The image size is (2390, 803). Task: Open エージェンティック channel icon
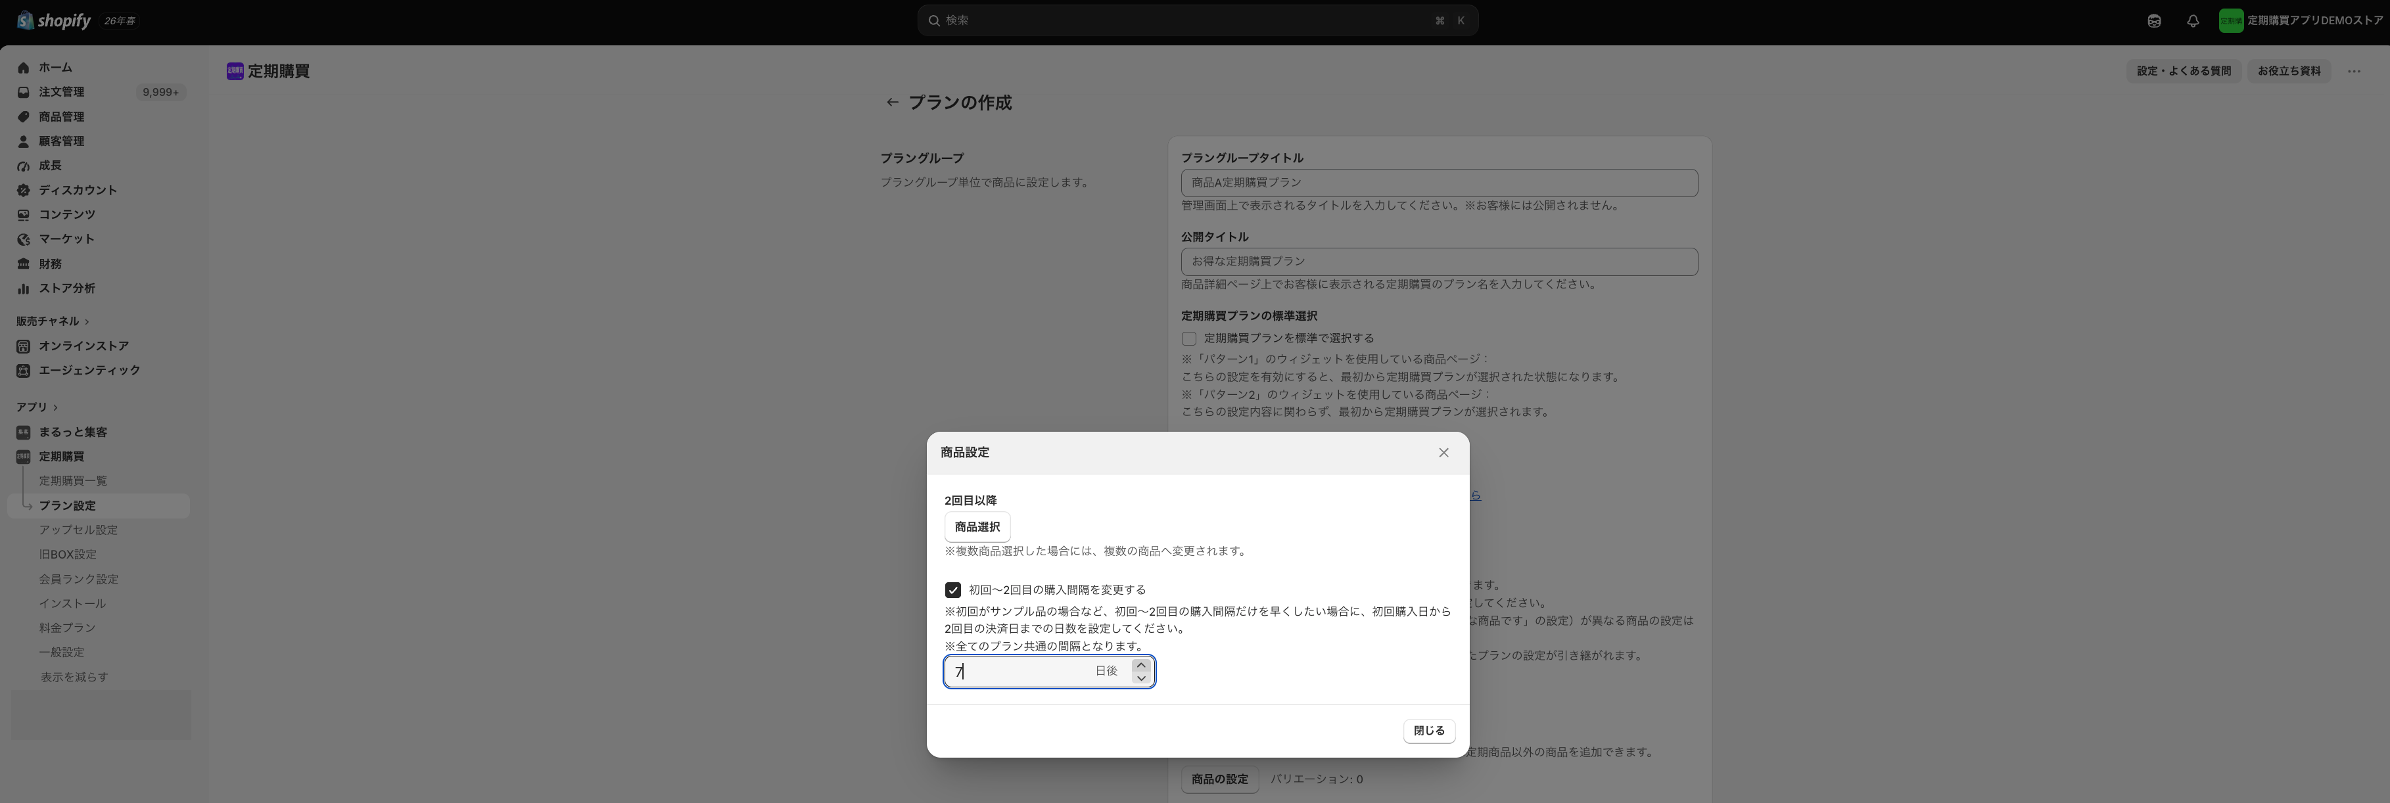[x=23, y=370]
